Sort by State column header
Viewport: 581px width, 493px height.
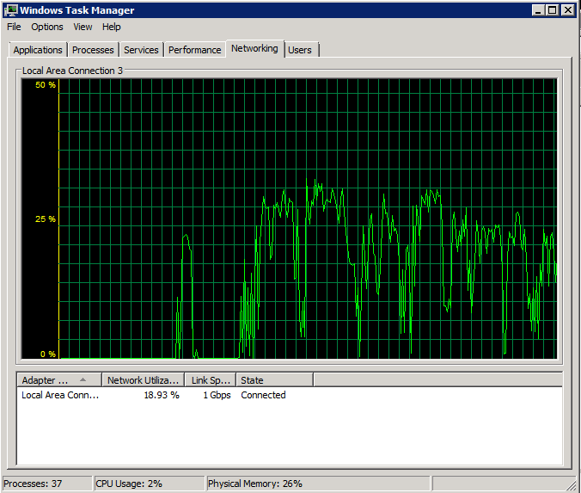274,380
